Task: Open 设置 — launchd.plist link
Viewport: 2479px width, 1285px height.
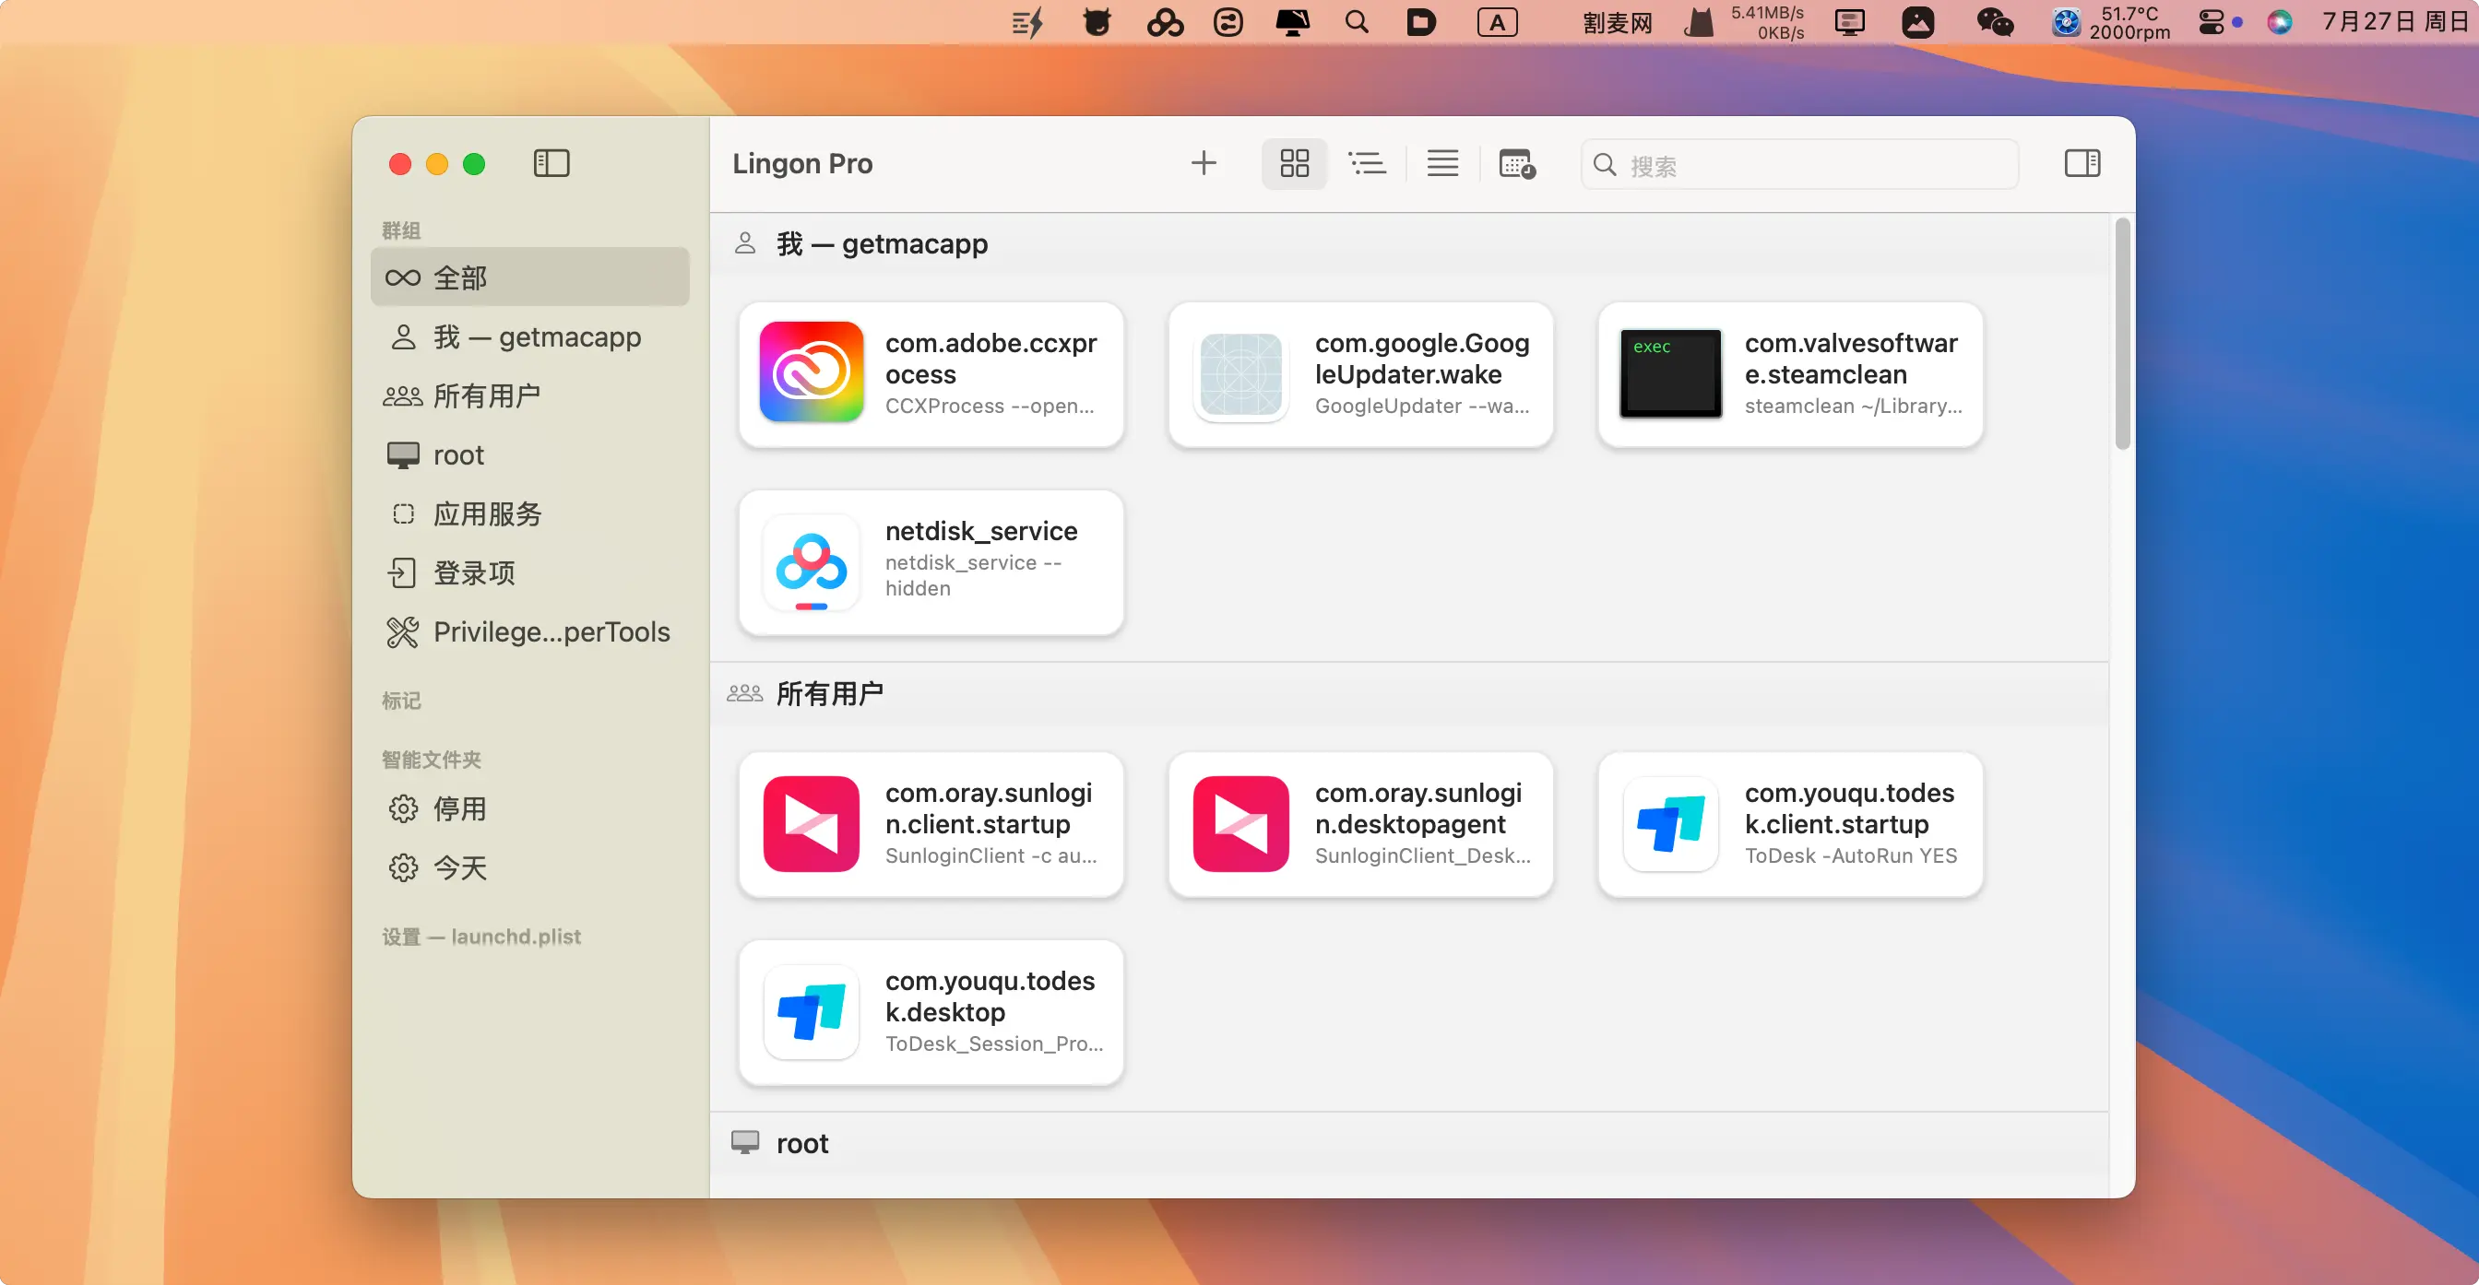Action: pyautogui.click(x=481, y=937)
